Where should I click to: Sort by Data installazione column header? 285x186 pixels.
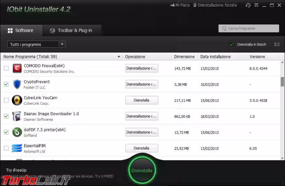click(215, 56)
